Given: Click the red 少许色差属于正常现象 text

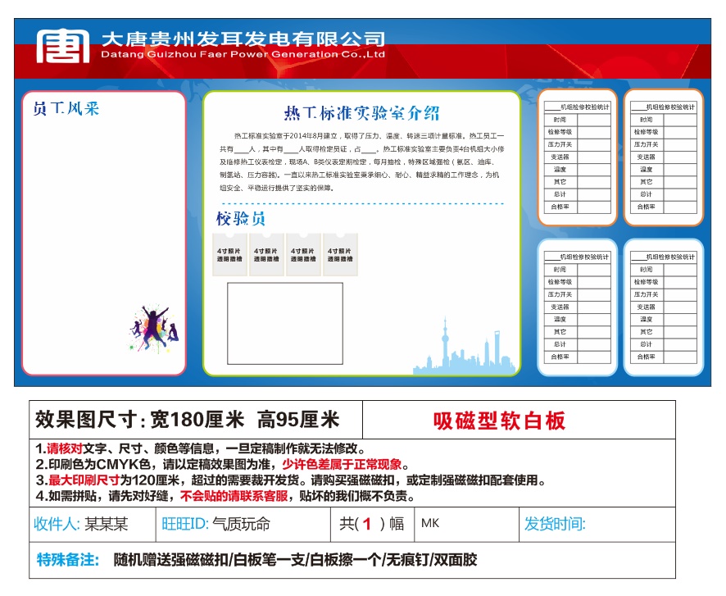Looking at the screenshot, I should [342, 464].
